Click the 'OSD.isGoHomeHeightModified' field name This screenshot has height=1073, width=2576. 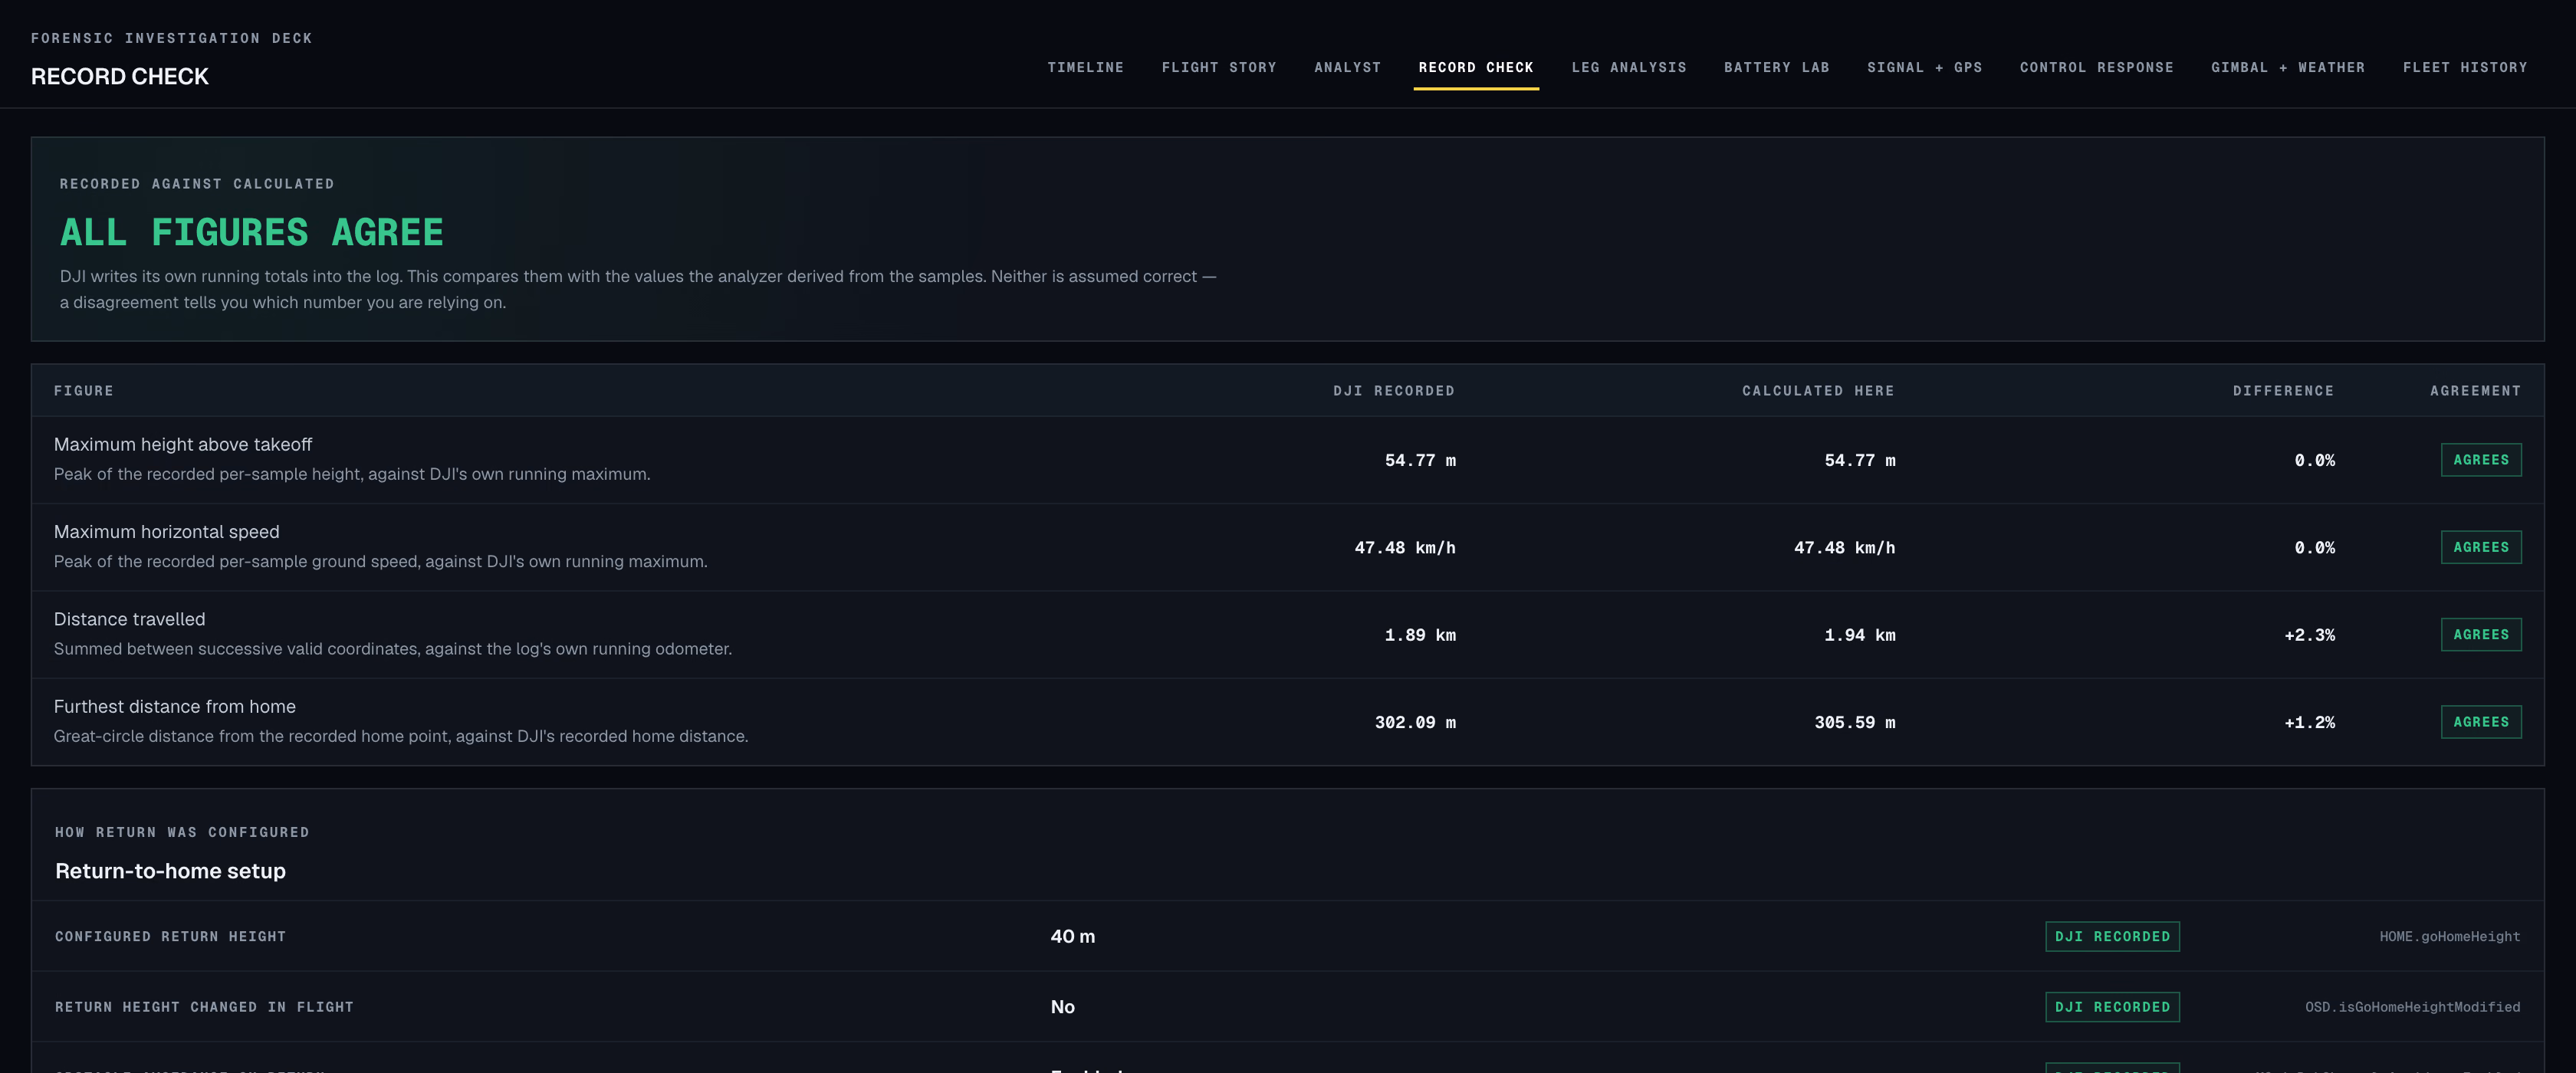coord(2413,1007)
